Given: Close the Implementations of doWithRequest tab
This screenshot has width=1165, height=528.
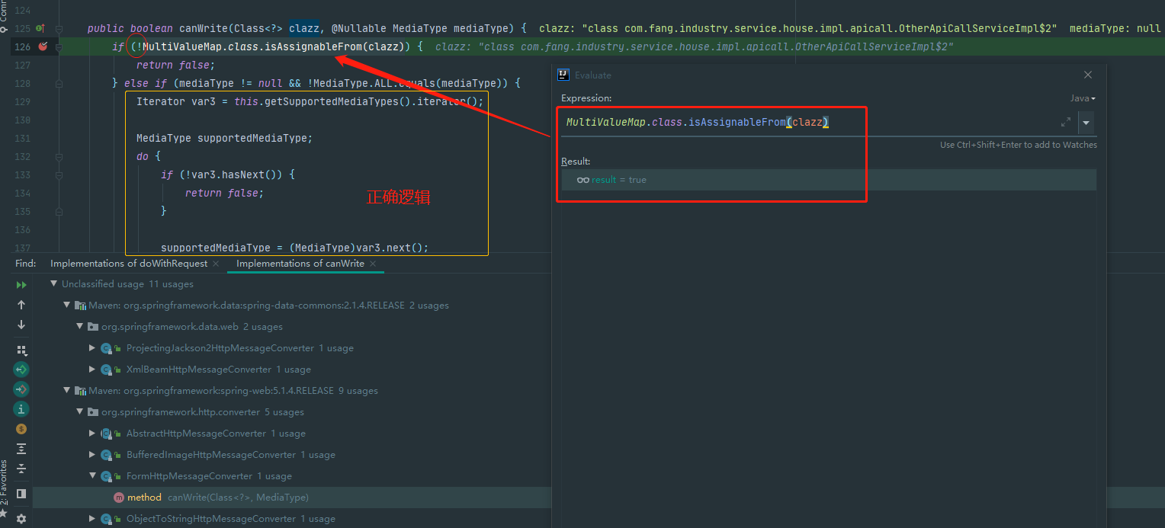Looking at the screenshot, I should pos(216,264).
